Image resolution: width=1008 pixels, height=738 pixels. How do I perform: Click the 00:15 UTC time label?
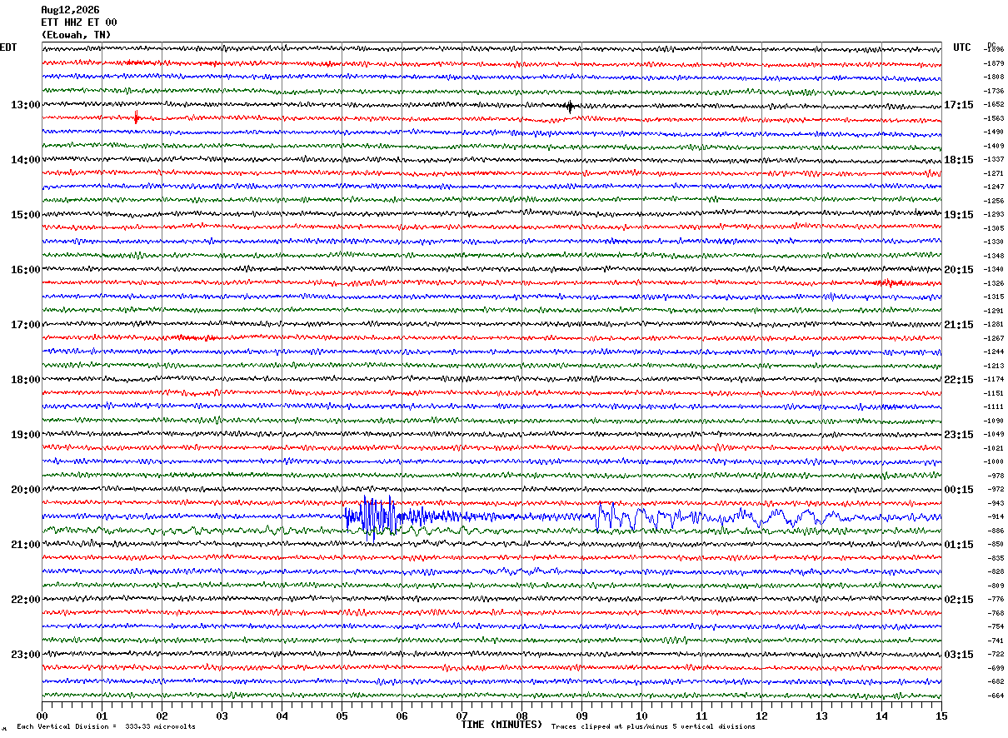[x=959, y=490]
